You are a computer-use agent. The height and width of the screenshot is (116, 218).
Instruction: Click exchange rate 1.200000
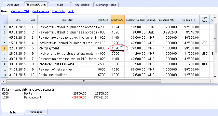tap(167, 27)
